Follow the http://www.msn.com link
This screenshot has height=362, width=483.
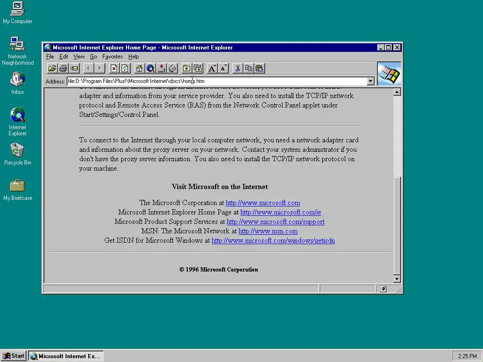coord(268,231)
